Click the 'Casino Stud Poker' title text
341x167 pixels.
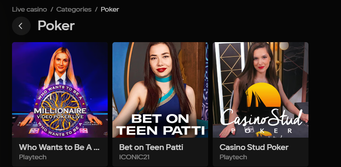pos(254,147)
